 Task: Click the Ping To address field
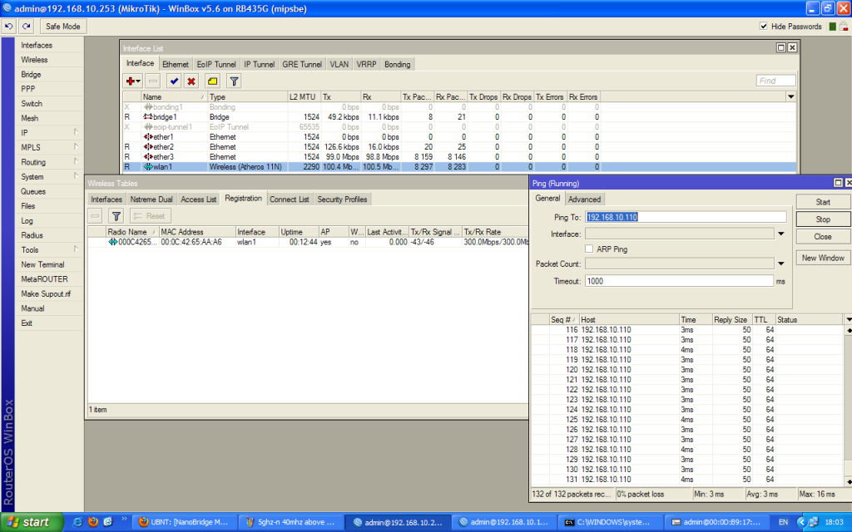click(x=686, y=217)
